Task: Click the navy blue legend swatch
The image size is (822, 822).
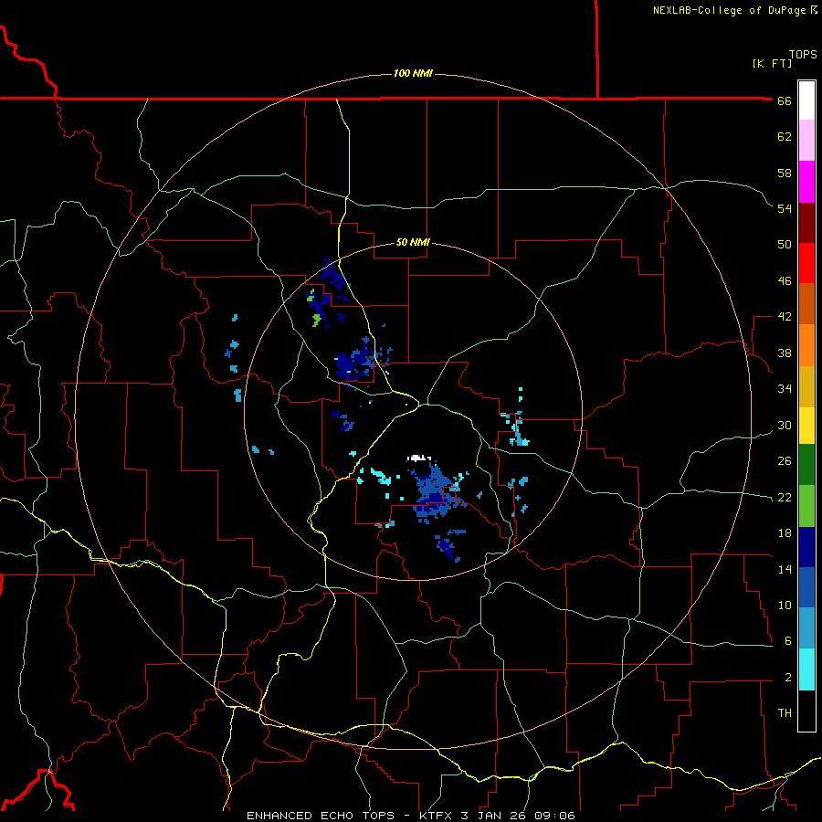Action: click(806, 547)
